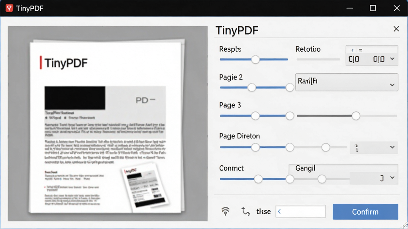The image size is (408, 229).
Task: Click the Respts slider handle
Action: (255, 60)
